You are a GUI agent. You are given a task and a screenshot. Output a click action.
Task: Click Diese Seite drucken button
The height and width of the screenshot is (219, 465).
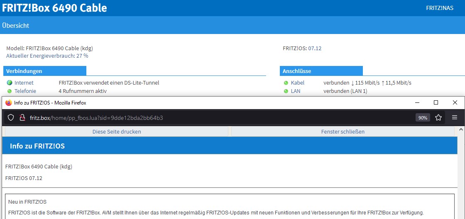click(x=117, y=131)
